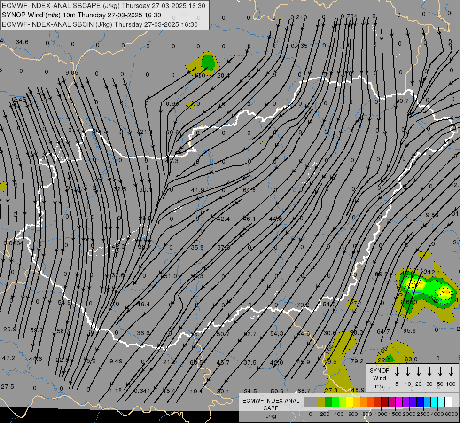
Task: Click the SBCIN header line
Action: tap(100, 24)
